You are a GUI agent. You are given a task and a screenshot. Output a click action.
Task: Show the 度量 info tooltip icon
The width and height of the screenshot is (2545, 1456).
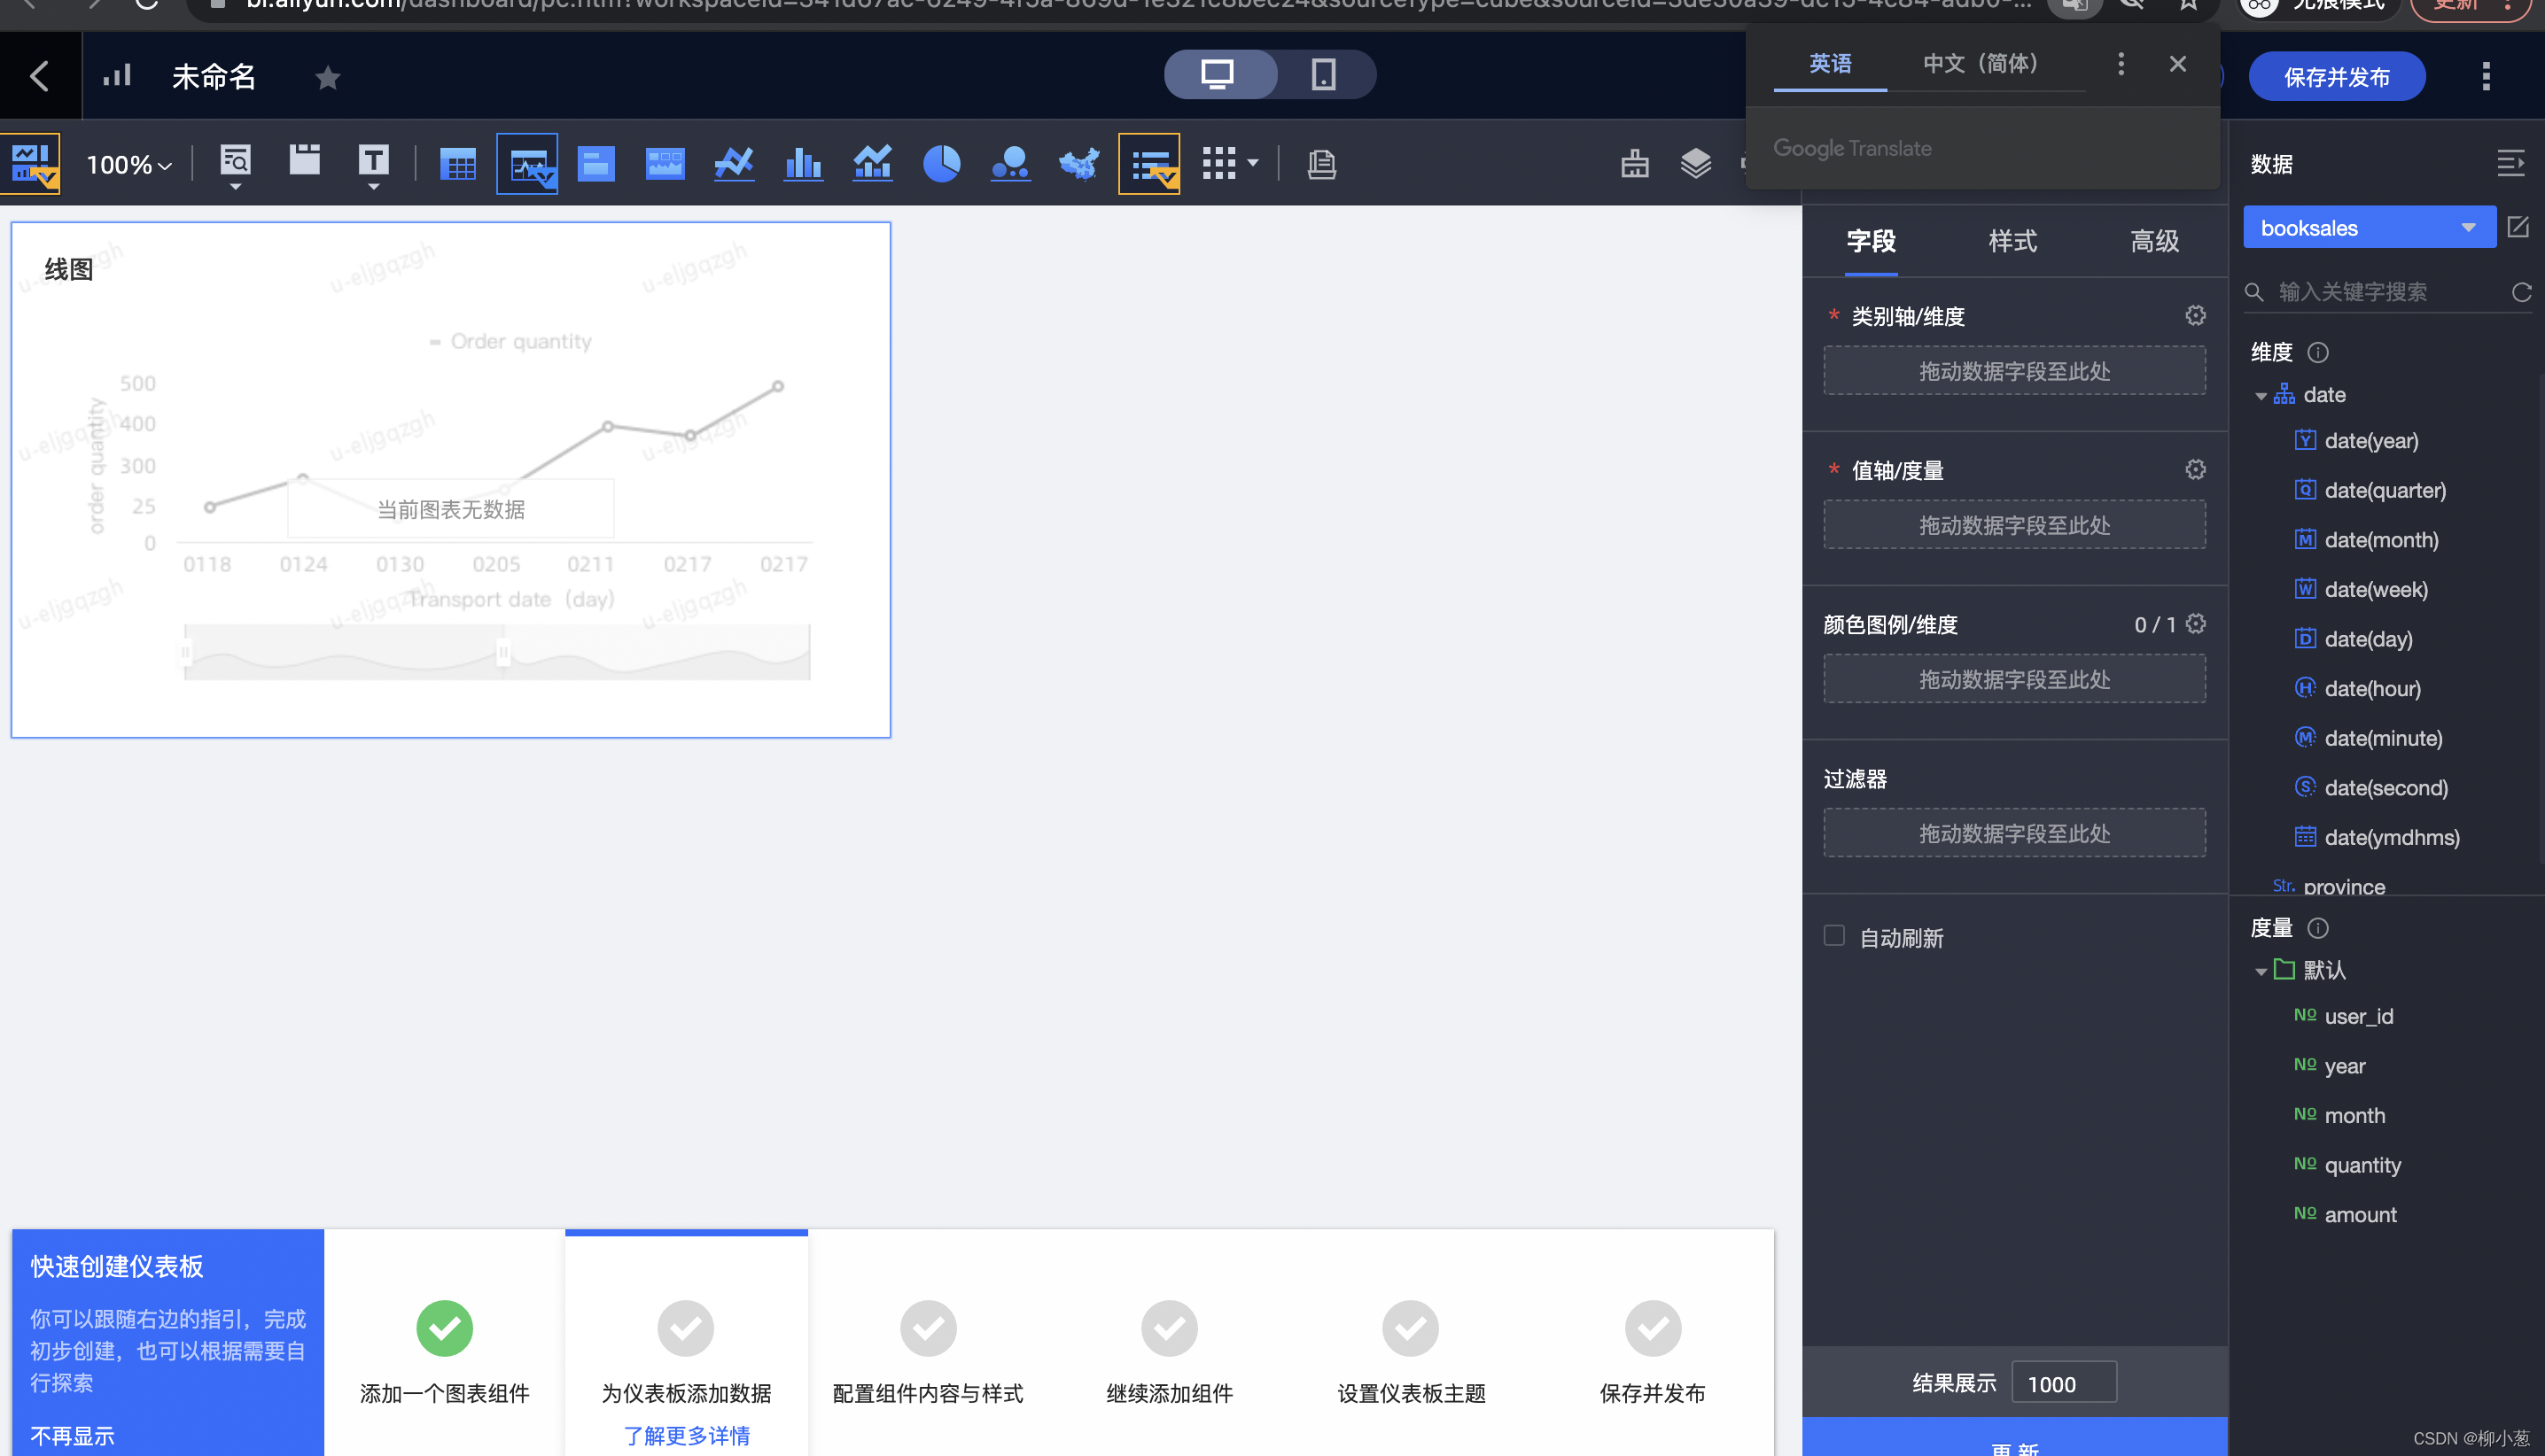[2317, 929]
